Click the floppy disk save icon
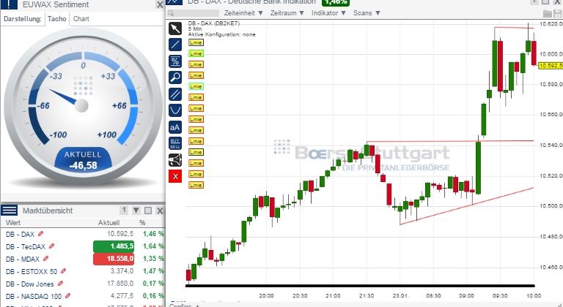This screenshot has height=307, width=563. [558, 14]
